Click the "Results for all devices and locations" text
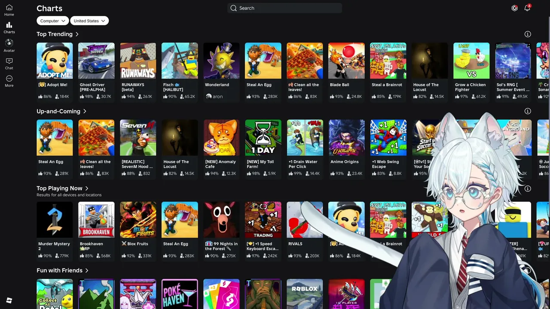Image resolution: width=550 pixels, height=309 pixels. point(69,195)
